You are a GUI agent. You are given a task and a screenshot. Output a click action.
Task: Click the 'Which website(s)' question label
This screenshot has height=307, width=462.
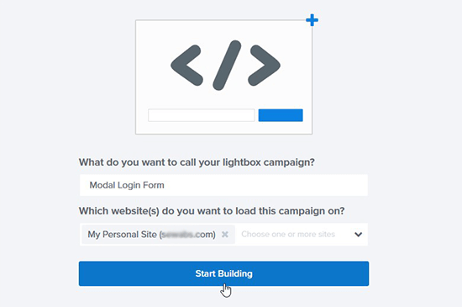[212, 211]
